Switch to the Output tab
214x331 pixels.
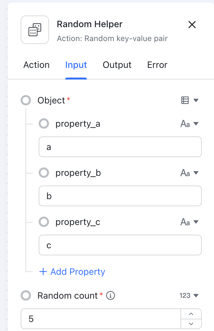pyautogui.click(x=117, y=65)
